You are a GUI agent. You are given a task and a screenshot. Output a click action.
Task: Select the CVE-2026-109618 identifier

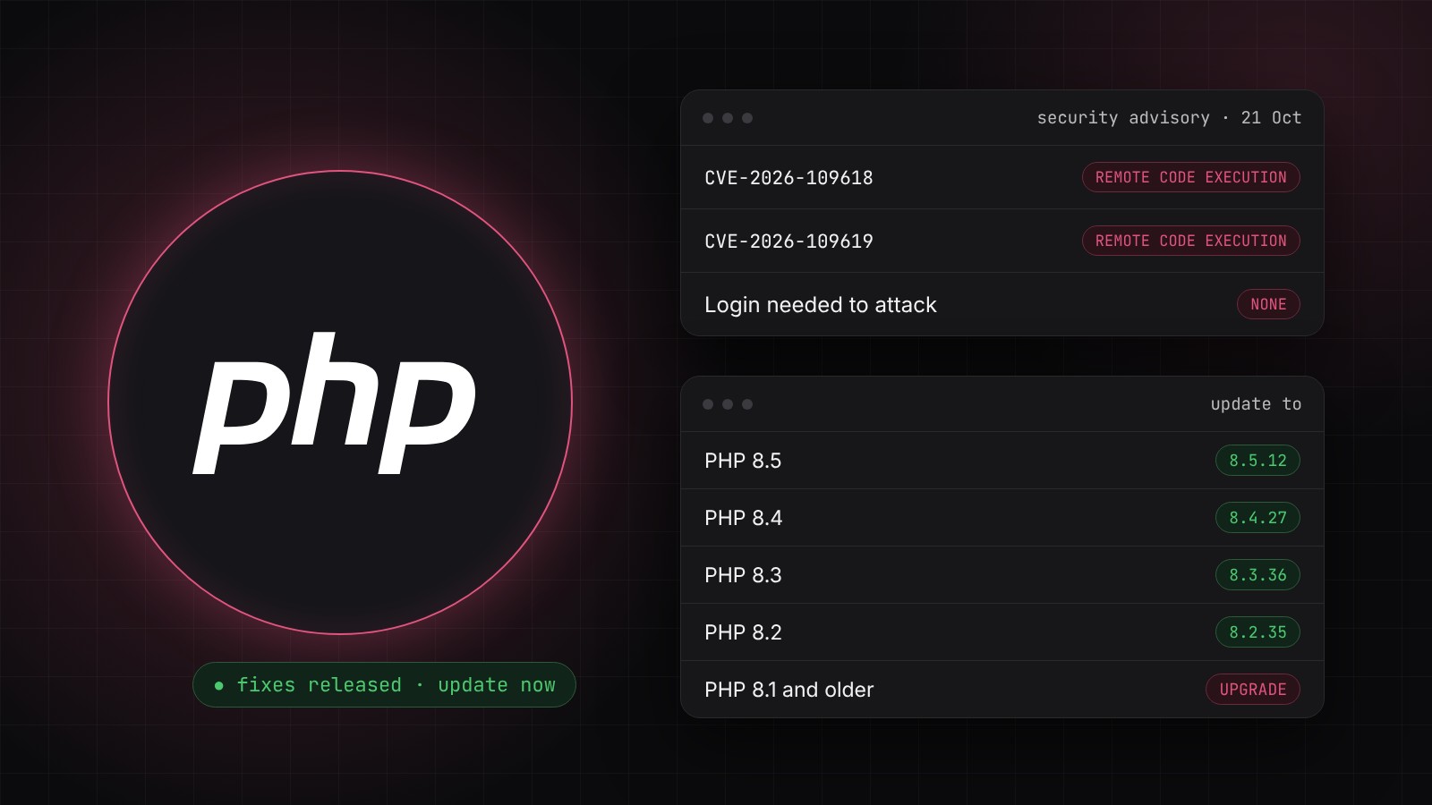pyautogui.click(x=788, y=178)
